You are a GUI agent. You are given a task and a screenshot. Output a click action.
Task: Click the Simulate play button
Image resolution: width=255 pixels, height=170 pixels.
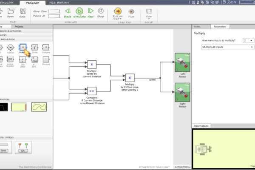coord(80,12)
